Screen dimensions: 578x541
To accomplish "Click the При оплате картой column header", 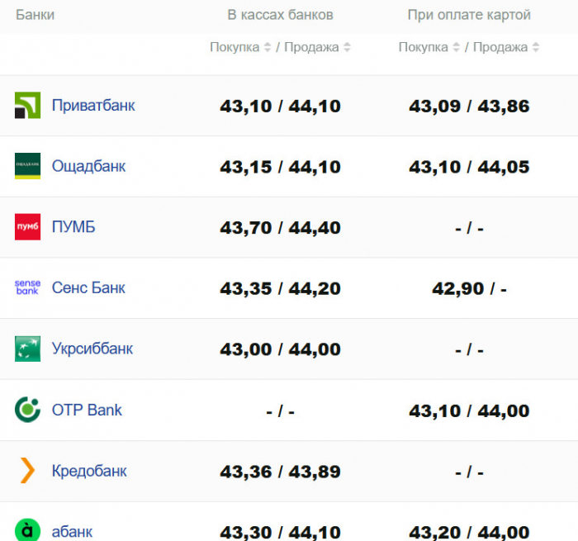I will coord(469,15).
